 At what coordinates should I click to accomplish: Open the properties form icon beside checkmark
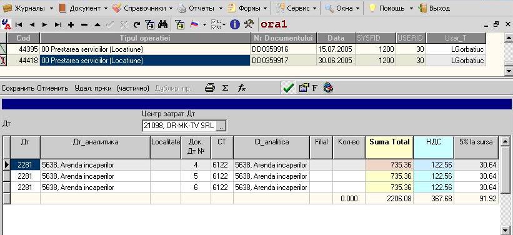coord(304,87)
